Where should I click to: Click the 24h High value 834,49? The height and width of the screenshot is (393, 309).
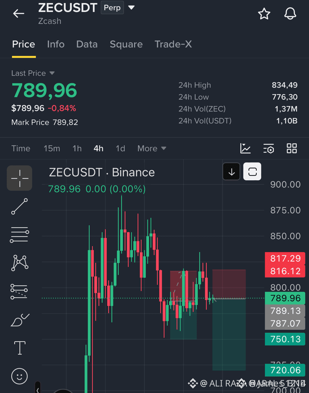(x=285, y=85)
